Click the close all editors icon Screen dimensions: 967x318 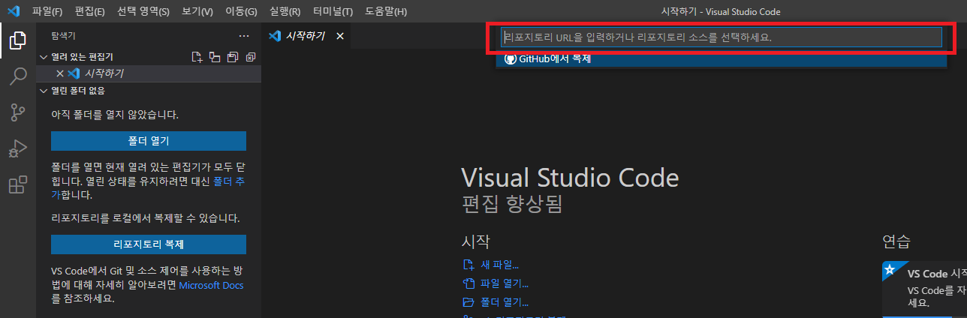(251, 57)
